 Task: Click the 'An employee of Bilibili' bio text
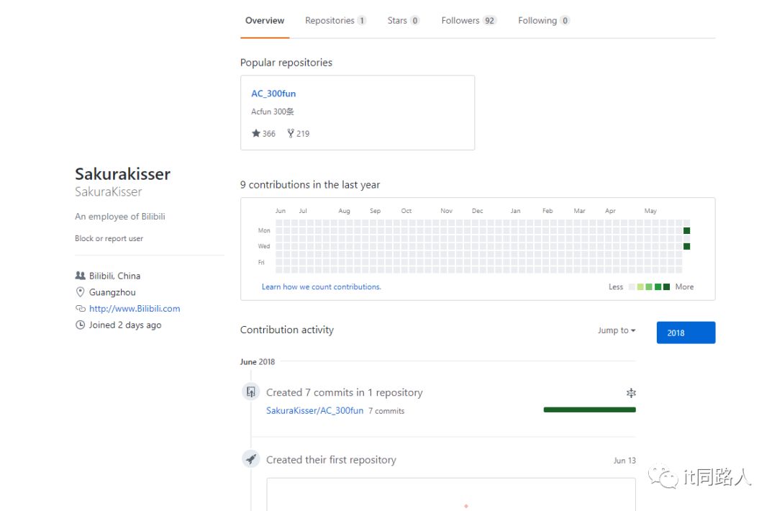point(120,217)
